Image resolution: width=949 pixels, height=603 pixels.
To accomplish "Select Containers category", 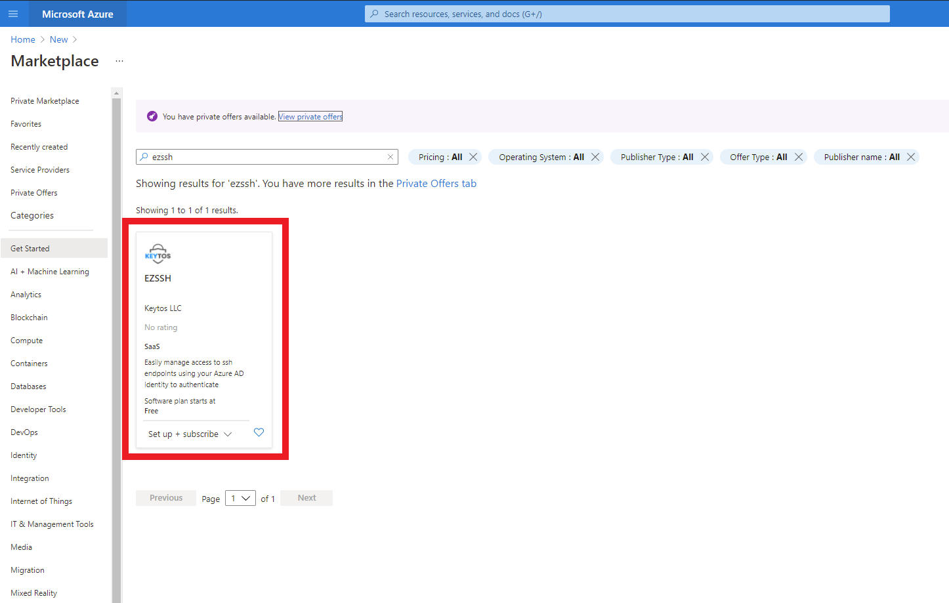I will pos(29,364).
